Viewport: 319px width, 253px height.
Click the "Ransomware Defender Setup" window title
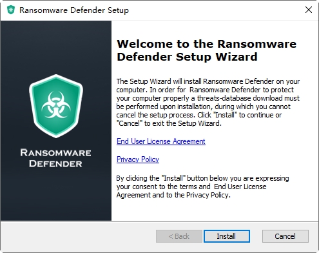pos(74,10)
